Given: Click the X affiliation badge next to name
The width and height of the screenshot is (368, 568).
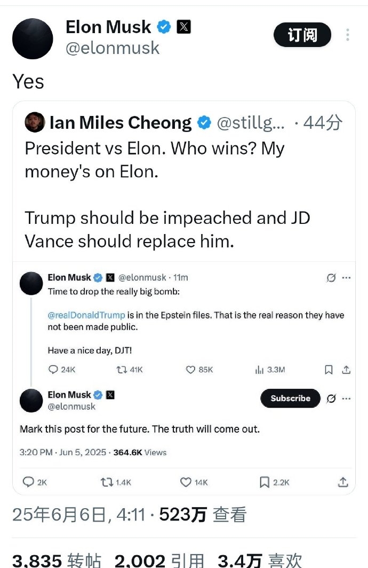Looking at the screenshot, I should (183, 27).
